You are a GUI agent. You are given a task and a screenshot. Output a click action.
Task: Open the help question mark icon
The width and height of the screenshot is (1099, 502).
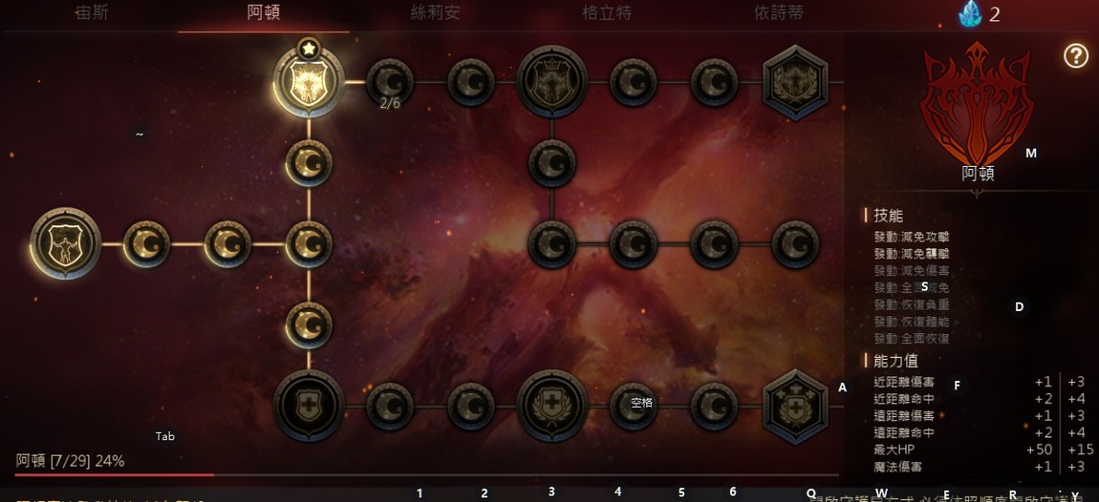(x=1076, y=55)
